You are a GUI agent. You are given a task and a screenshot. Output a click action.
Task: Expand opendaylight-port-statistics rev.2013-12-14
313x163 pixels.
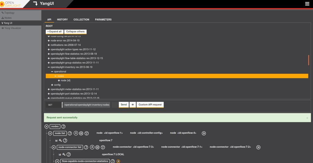pos(49,94)
